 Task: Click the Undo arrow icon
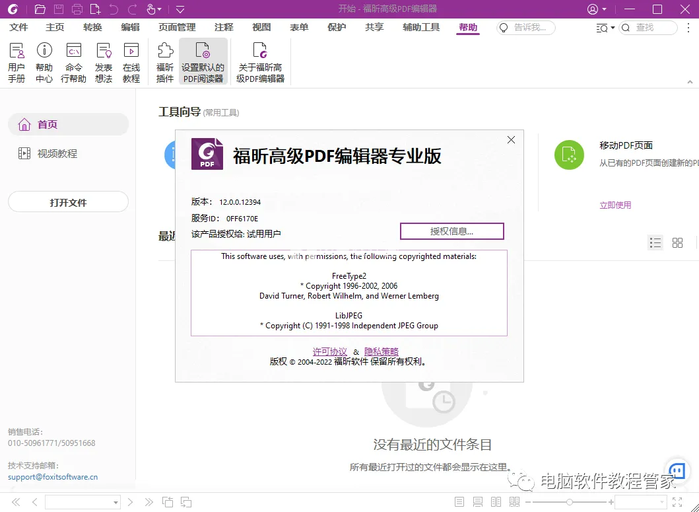point(114,9)
